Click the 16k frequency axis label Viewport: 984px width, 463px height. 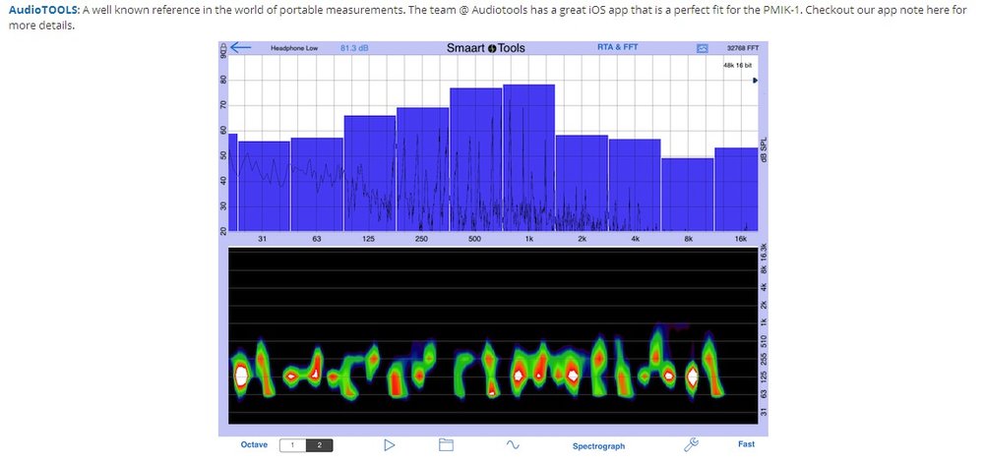(x=741, y=239)
